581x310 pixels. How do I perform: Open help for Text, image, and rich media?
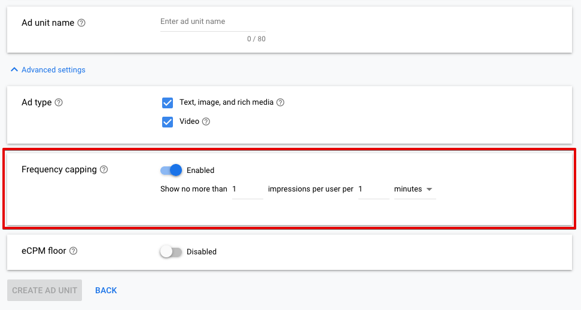[281, 102]
